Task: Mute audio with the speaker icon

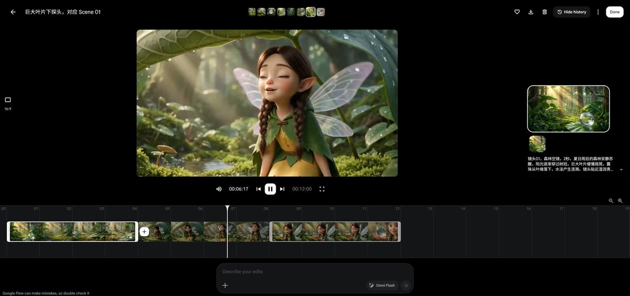Action: tap(219, 189)
